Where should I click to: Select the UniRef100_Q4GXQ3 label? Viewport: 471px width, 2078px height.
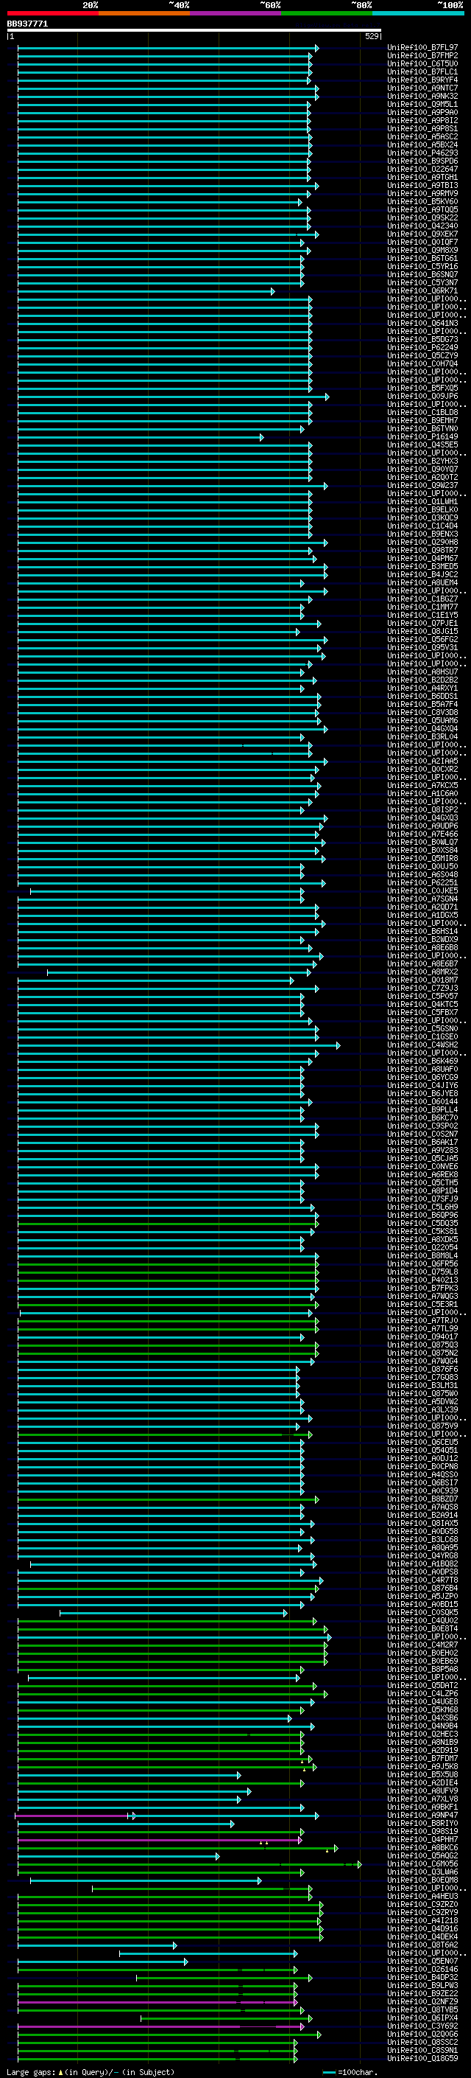[x=422, y=818]
